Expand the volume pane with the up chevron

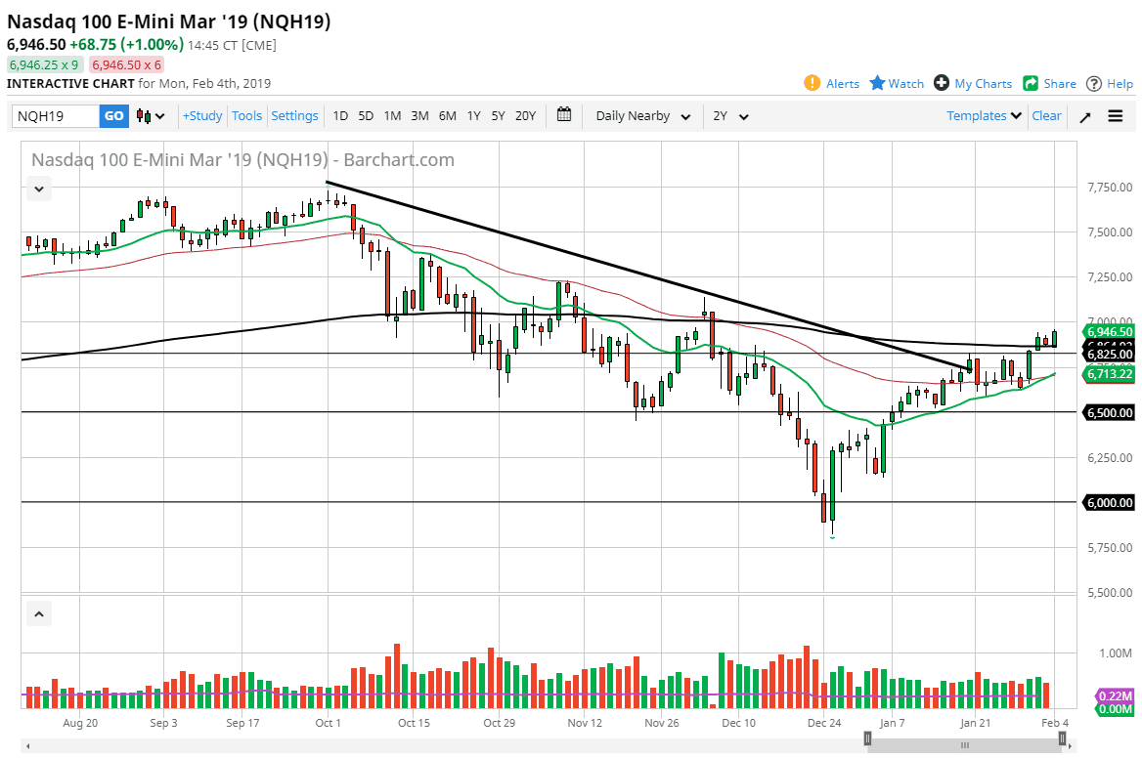[38, 613]
